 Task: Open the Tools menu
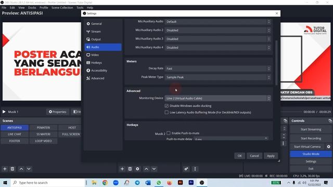pyautogui.click(x=80, y=8)
